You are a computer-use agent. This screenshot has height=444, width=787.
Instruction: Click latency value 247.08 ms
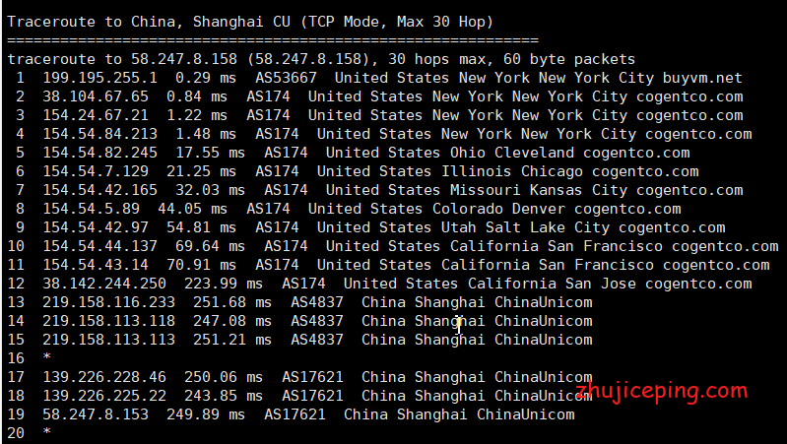232,321
